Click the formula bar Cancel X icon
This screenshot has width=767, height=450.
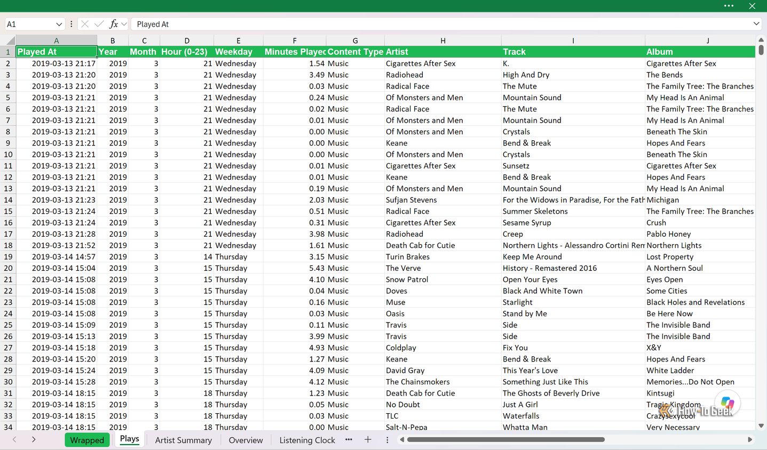coord(85,24)
